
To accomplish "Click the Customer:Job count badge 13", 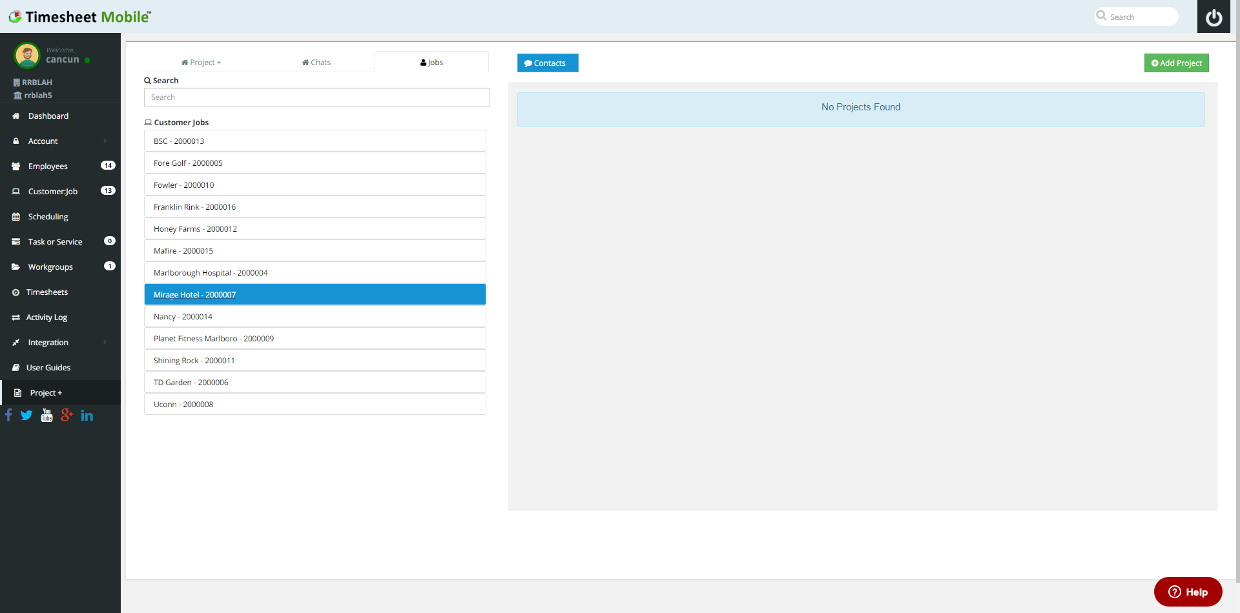I will (108, 191).
